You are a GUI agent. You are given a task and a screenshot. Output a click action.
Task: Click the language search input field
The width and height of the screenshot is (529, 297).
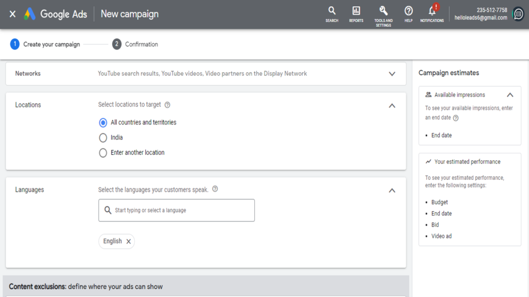(x=181, y=210)
